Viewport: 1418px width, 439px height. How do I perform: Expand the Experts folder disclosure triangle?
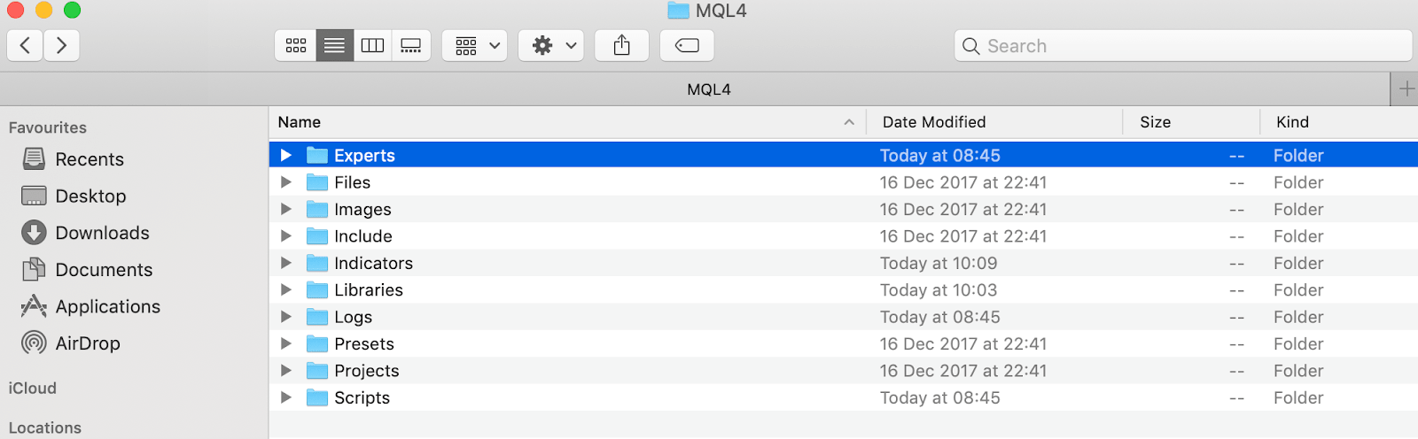285,155
